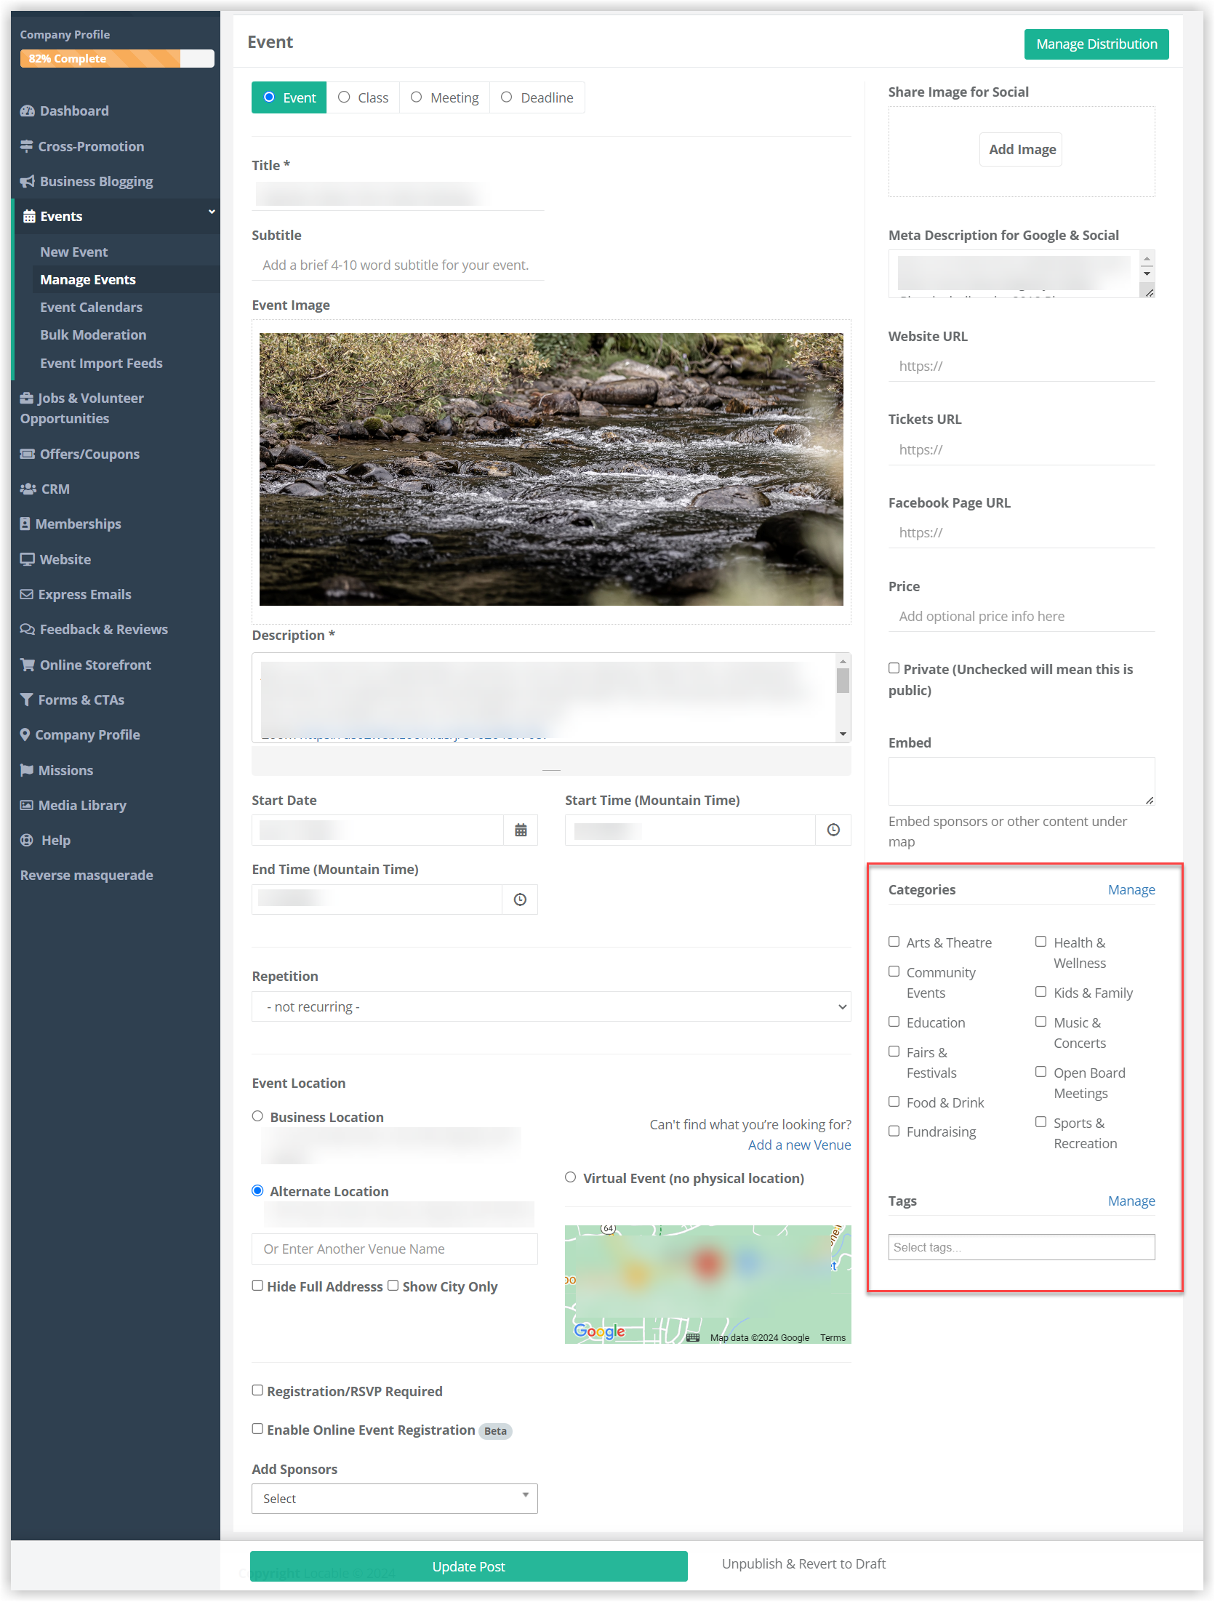Click the Manage Distribution button

coord(1096,44)
